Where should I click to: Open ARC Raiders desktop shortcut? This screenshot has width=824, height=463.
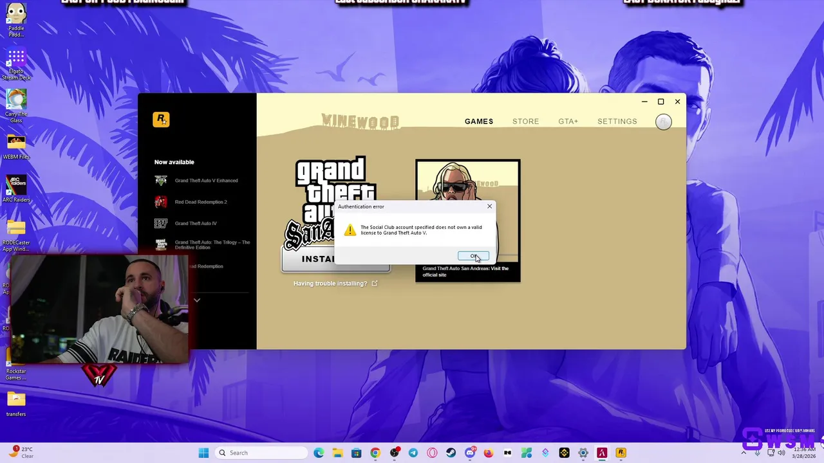pos(16,189)
